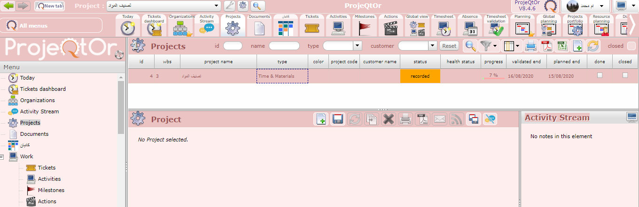
Task: Select Tickets dashboard in the left menu
Action: 42,89
